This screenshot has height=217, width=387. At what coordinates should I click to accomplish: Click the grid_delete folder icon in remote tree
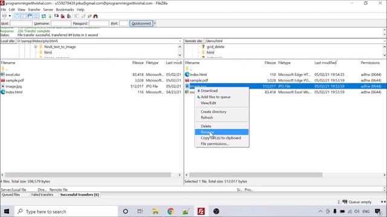pyautogui.click(x=203, y=46)
